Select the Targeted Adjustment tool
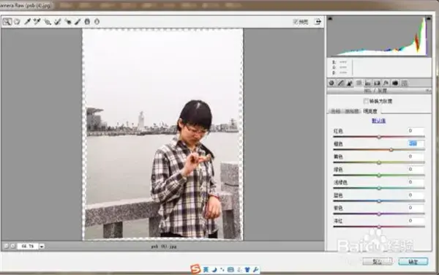The image size is (439, 275). (48, 21)
